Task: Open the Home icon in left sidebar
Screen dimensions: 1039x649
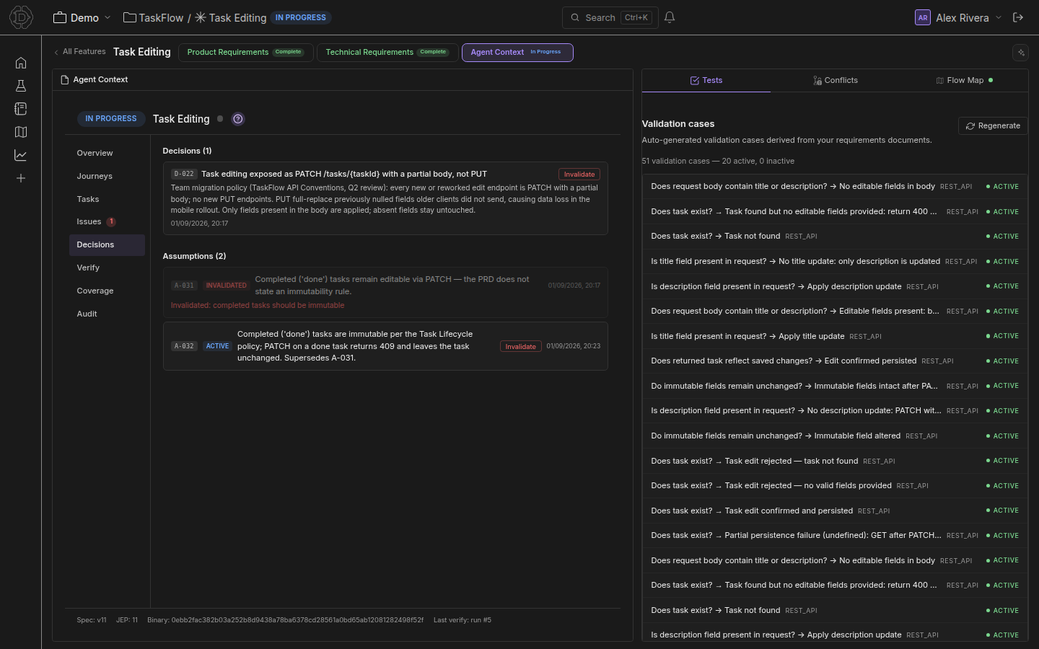Action: (21, 63)
